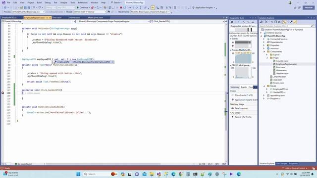Viewport: 317px width, 178px height.
Task: Click the Diagnostic Tools settings gear icon
Action: [232, 22]
